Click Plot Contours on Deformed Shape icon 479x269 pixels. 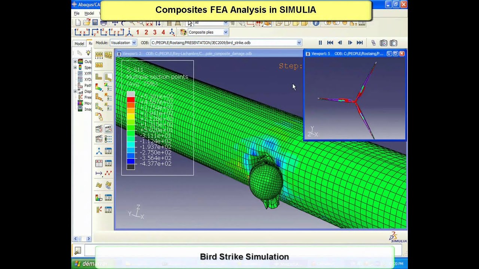(x=99, y=87)
